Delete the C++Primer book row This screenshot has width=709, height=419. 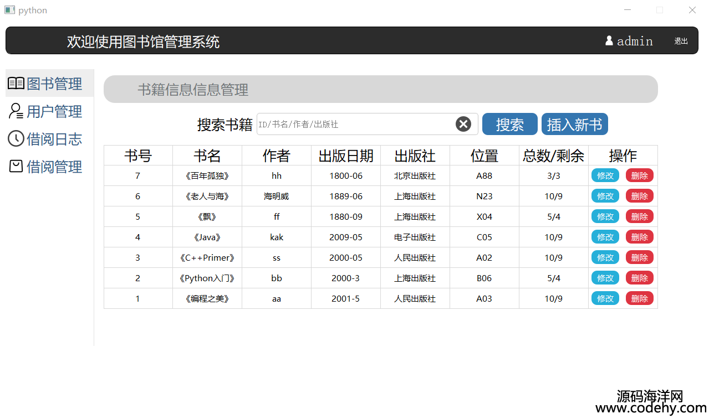pyautogui.click(x=639, y=258)
